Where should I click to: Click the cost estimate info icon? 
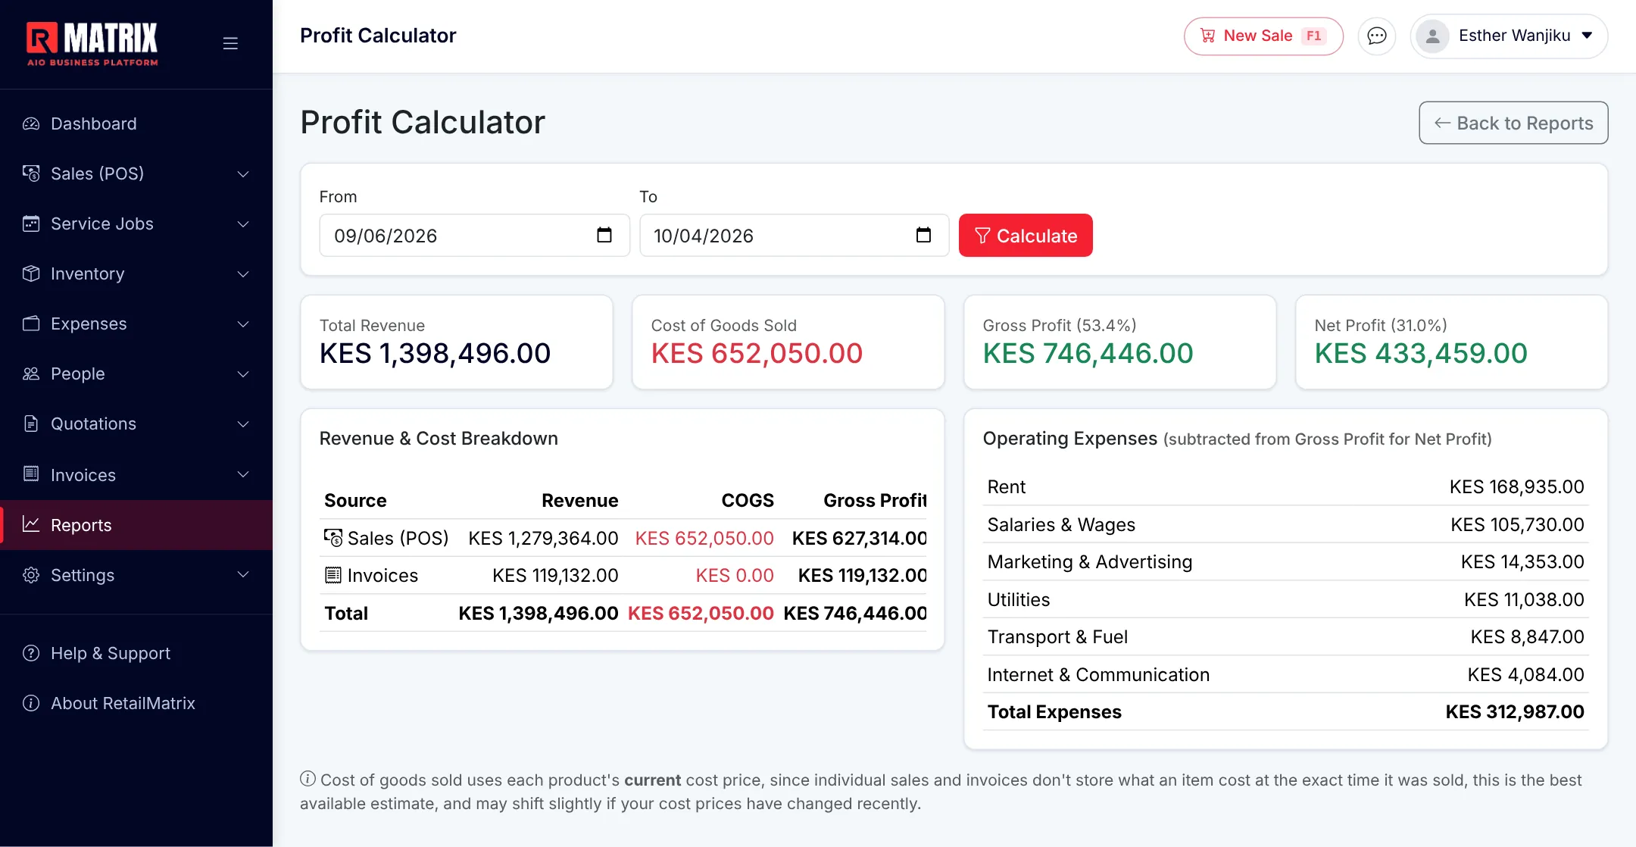coord(308,779)
